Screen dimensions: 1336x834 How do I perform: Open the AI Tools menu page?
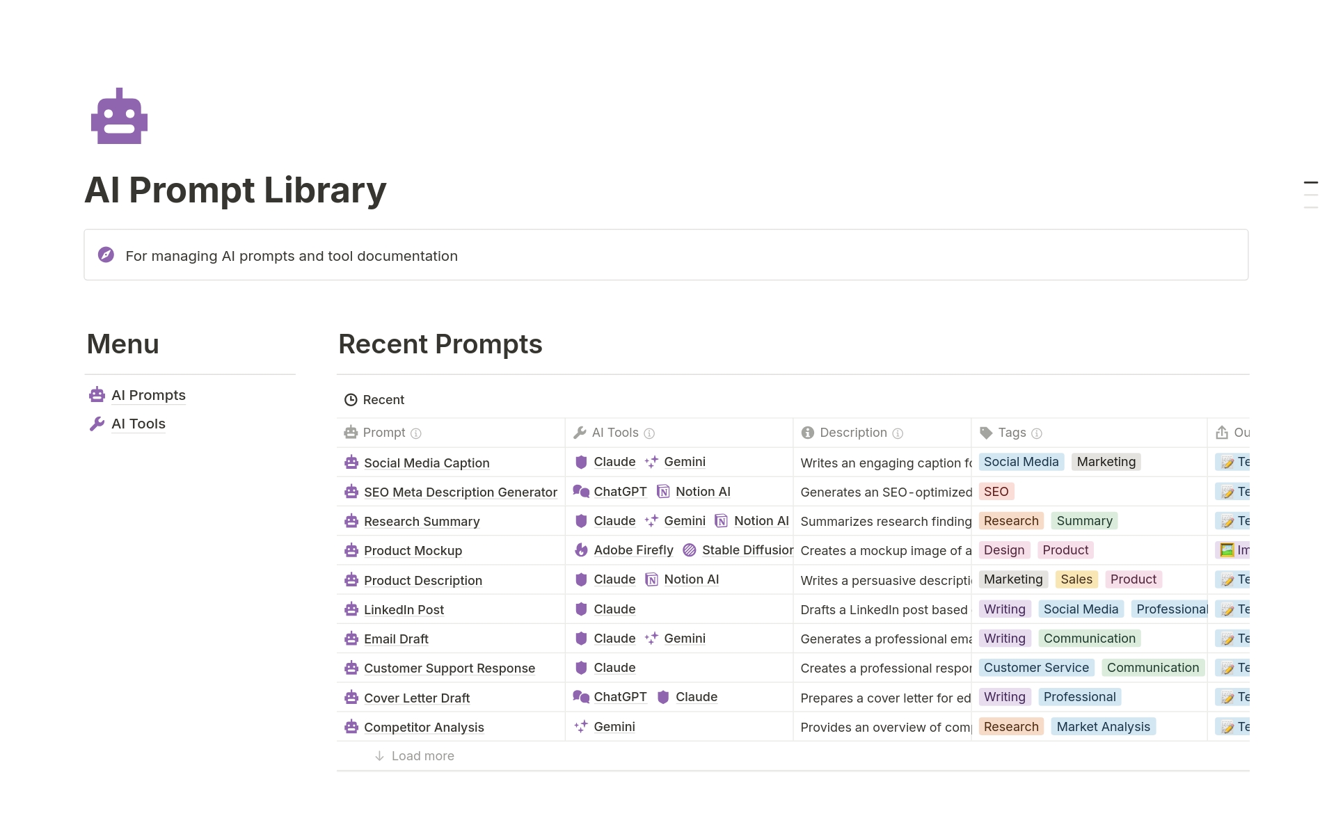pyautogui.click(x=138, y=424)
